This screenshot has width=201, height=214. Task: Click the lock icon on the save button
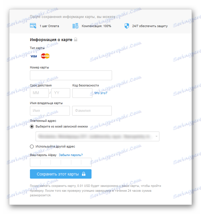click(x=84, y=174)
